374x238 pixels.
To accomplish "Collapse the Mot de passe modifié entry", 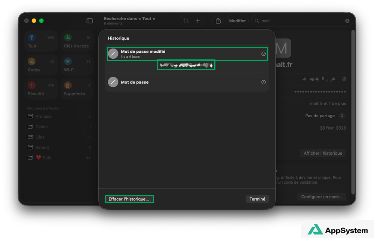I will (x=263, y=54).
